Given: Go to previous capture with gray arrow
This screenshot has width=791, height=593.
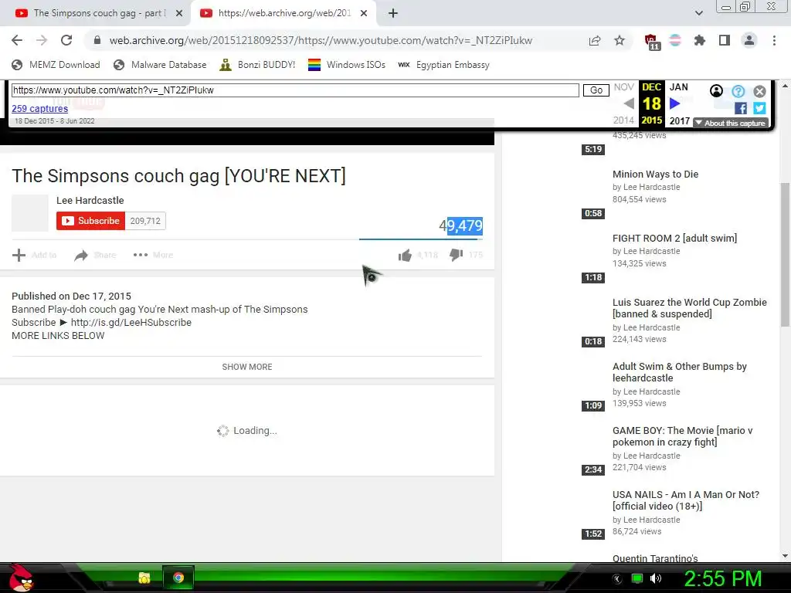Looking at the screenshot, I should 629,103.
